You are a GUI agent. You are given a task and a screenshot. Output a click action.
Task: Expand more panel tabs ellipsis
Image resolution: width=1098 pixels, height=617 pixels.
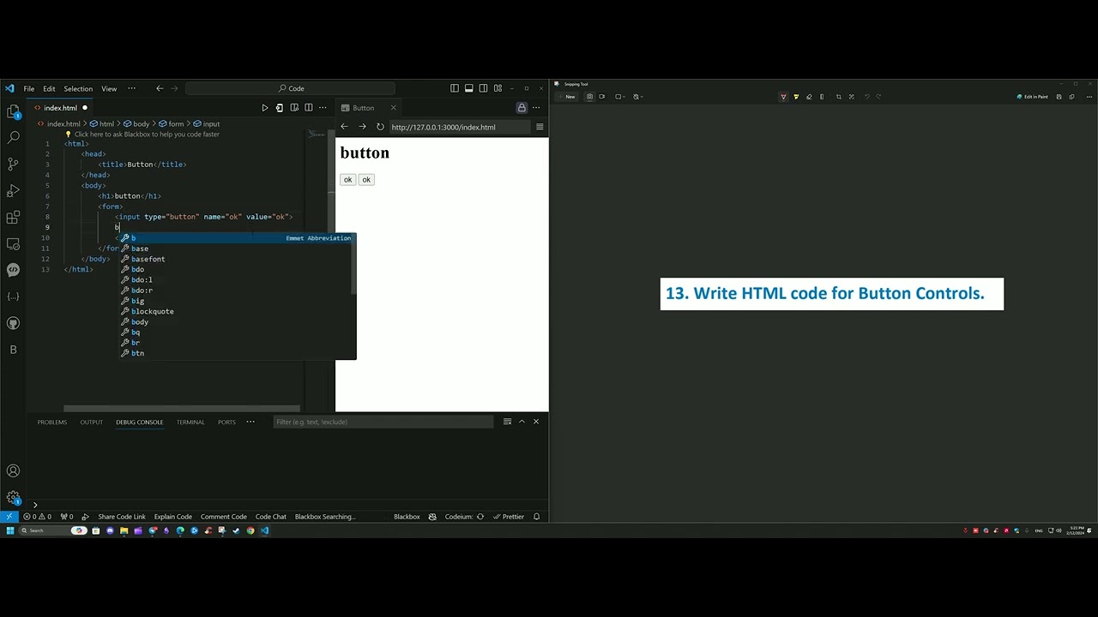(x=250, y=422)
